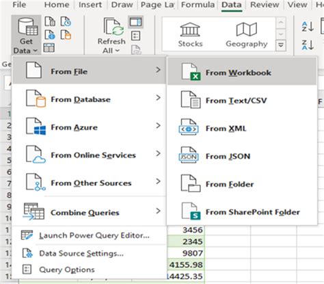Click the Excel workbook file icon
Image resolution: width=324 pixels, height=284 pixels.
191,72
